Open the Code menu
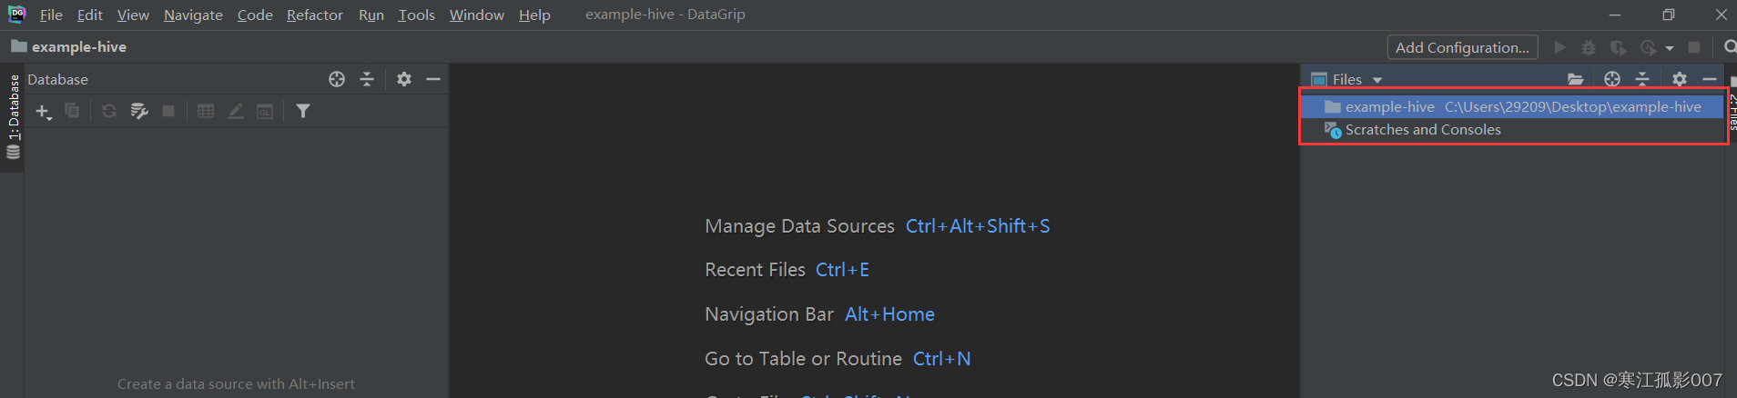This screenshot has height=398, width=1737. (255, 15)
